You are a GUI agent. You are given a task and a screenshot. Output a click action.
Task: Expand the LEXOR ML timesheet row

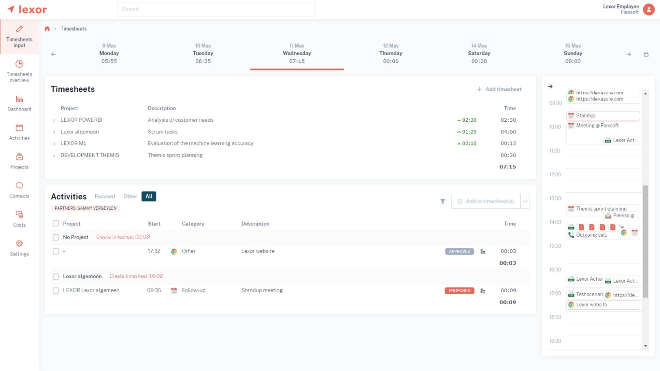54,143
